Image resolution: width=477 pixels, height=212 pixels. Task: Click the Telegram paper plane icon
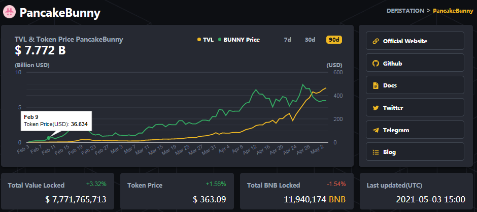[376, 130]
